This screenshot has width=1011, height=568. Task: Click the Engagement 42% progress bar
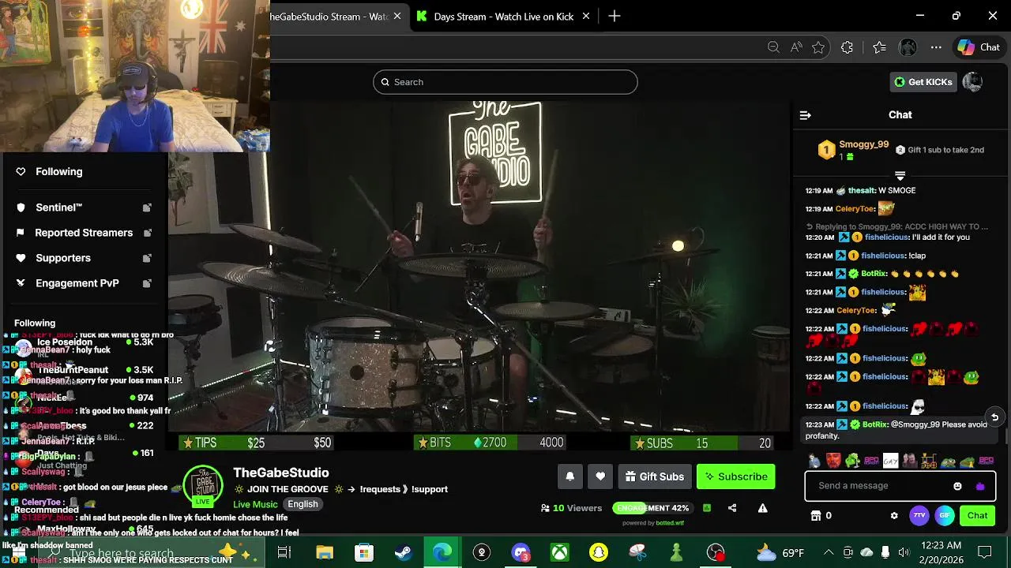653,508
